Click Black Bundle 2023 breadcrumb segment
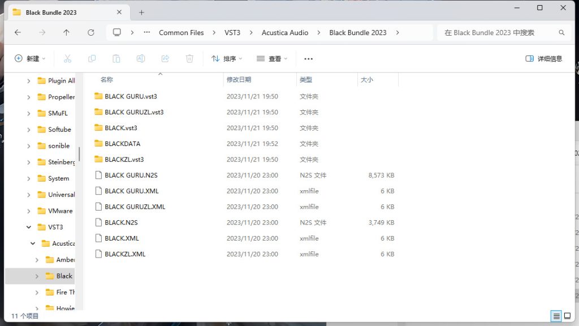This screenshot has height=326, width=579. tap(358, 32)
